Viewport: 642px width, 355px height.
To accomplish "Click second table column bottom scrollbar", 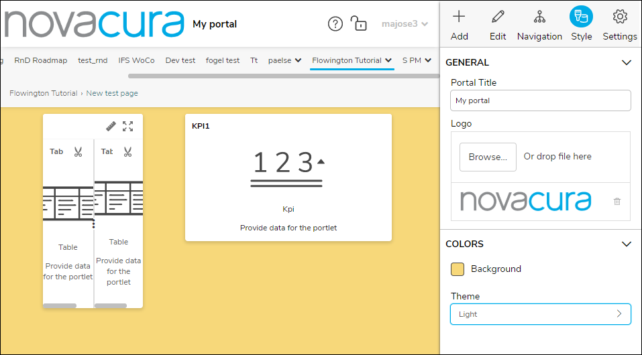I will (111, 305).
